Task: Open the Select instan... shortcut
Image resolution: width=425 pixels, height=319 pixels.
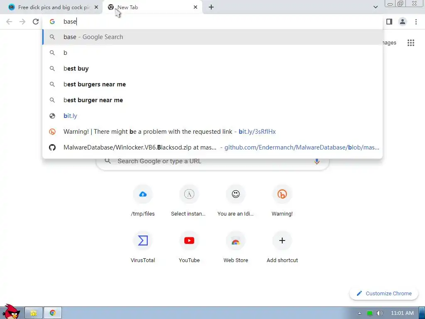Action: (189, 201)
